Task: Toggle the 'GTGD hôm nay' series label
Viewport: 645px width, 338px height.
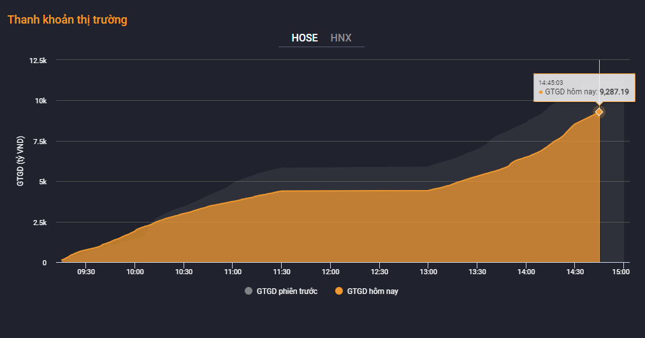Action: point(373,291)
